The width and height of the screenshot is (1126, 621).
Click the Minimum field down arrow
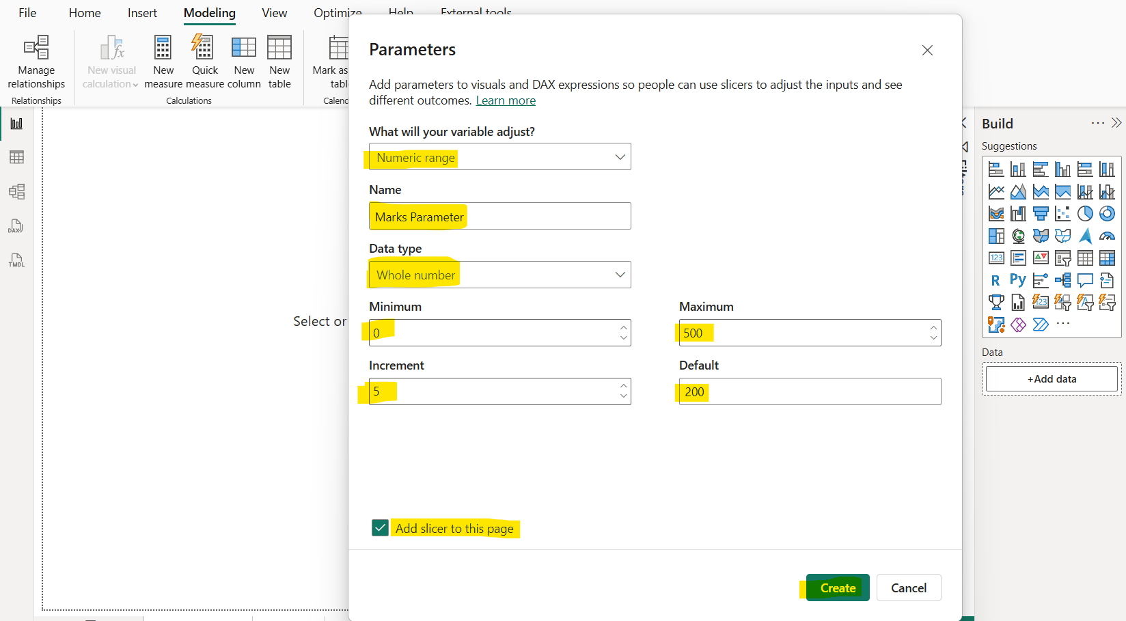(623, 337)
